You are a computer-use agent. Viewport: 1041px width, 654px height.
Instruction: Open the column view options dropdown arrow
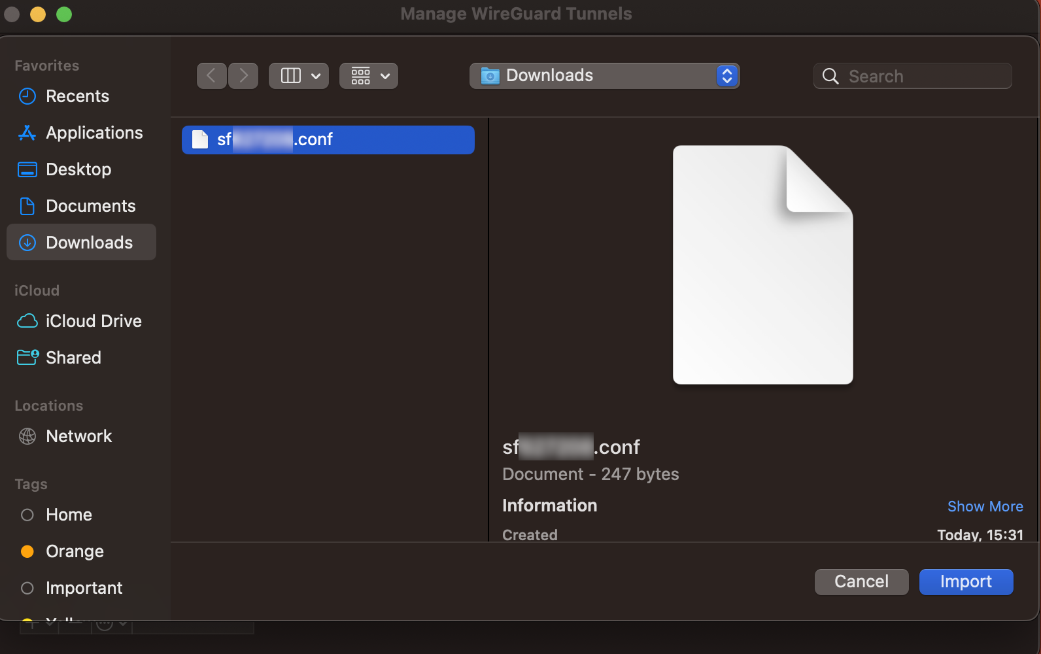pos(316,76)
